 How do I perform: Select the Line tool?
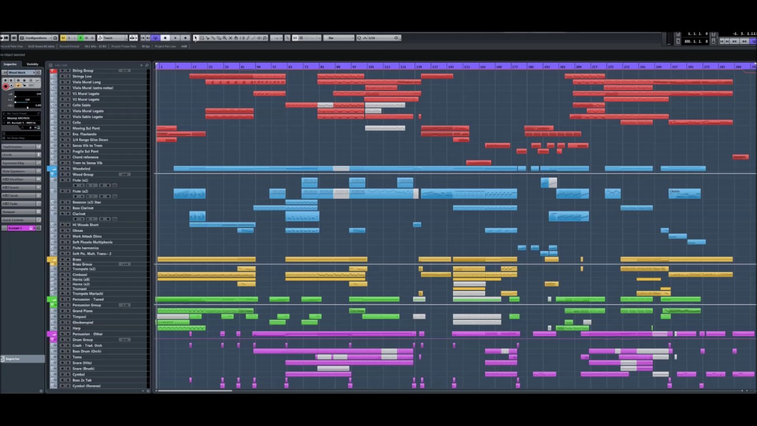point(254,38)
